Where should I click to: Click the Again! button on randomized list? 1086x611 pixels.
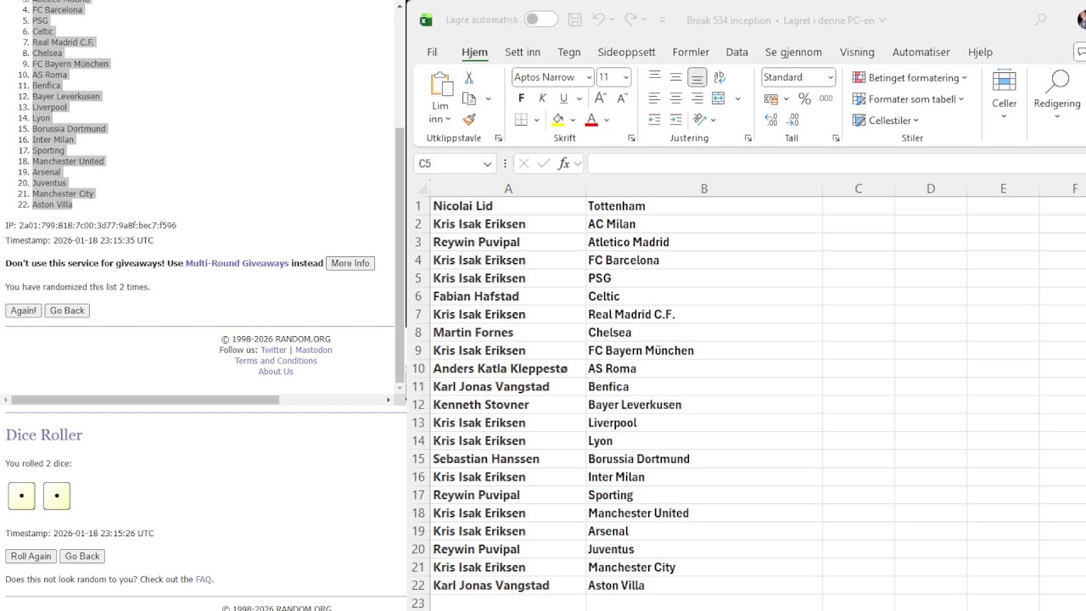point(24,311)
